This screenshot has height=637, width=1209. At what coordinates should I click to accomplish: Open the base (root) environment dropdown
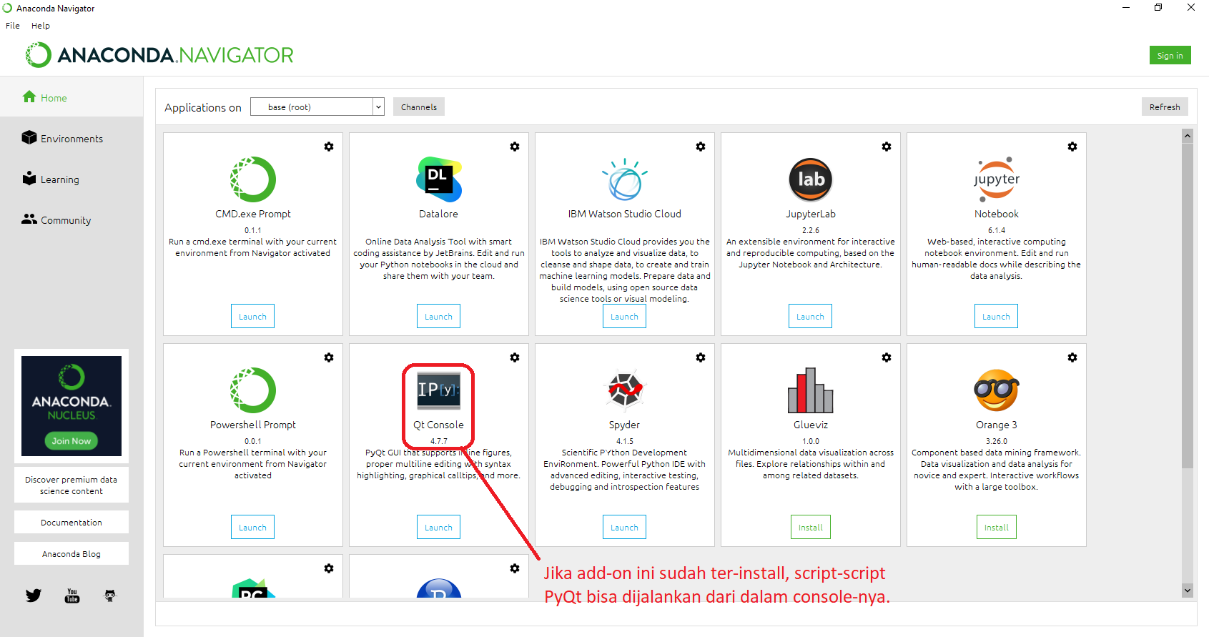[x=317, y=107]
